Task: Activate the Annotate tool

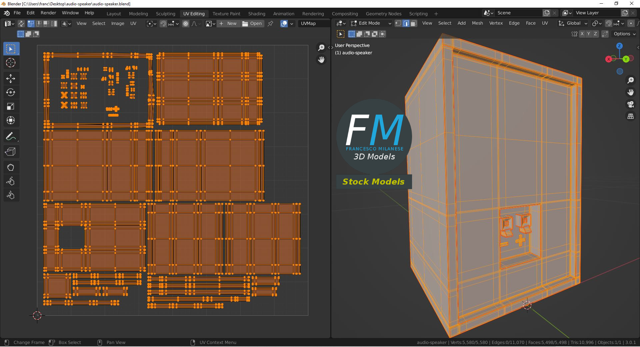Action: 11,137
